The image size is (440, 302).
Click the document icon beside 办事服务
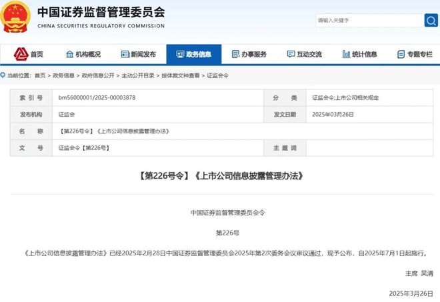tap(236, 54)
